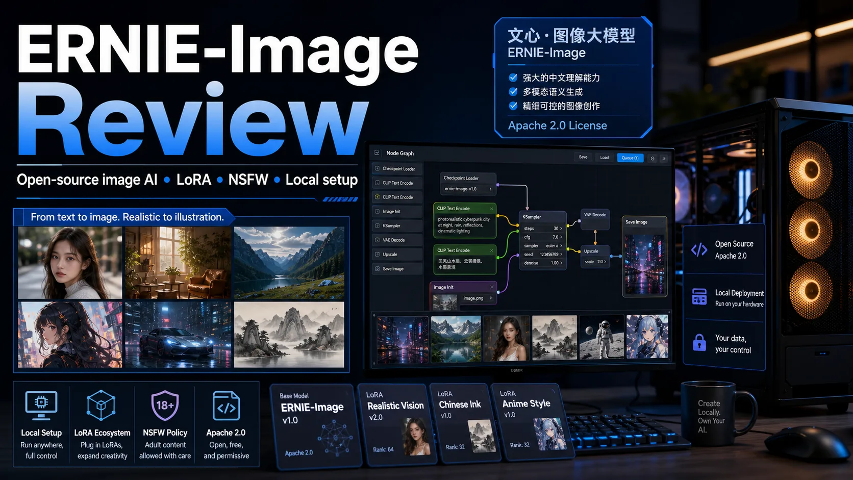Click the VAE Decode node title
The width and height of the screenshot is (853, 480).
(x=595, y=215)
